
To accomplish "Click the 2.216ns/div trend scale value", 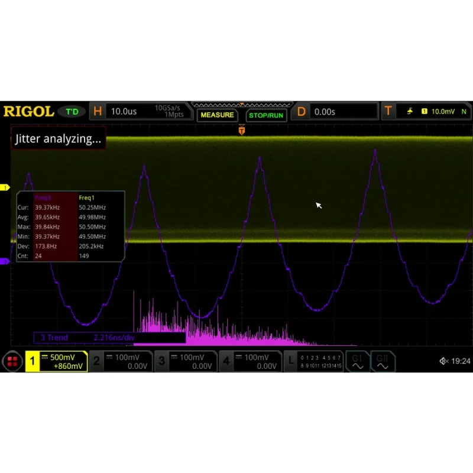I will tap(114, 338).
